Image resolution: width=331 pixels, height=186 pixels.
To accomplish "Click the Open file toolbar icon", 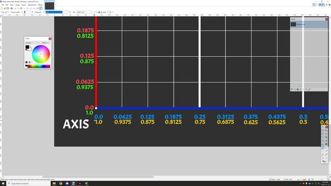I will click(x=5, y=8).
